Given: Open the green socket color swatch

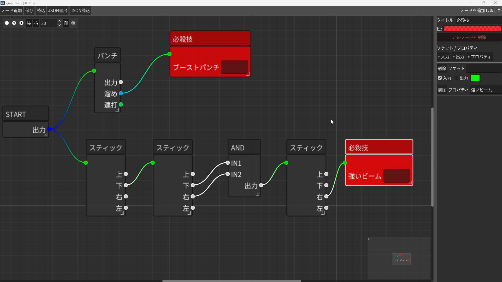Looking at the screenshot, I should pos(475,78).
